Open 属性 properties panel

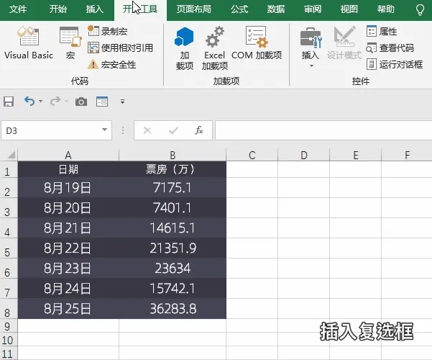click(x=382, y=31)
